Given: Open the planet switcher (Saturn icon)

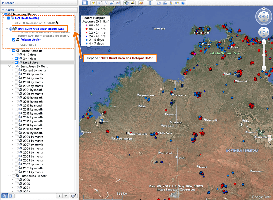Looking at the screenshot, I should (x=141, y=3).
